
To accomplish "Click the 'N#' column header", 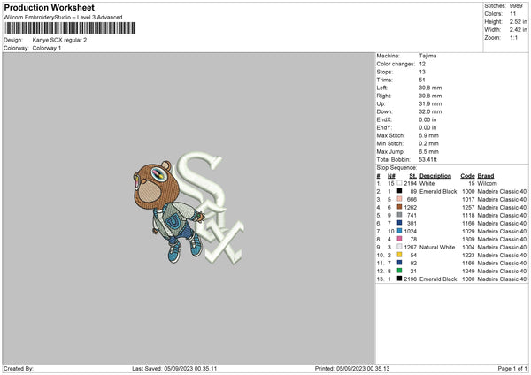I will 391,176.
